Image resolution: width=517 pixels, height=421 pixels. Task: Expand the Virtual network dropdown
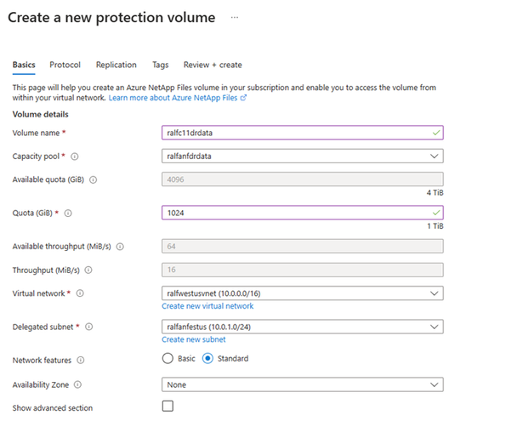pyautogui.click(x=302, y=293)
